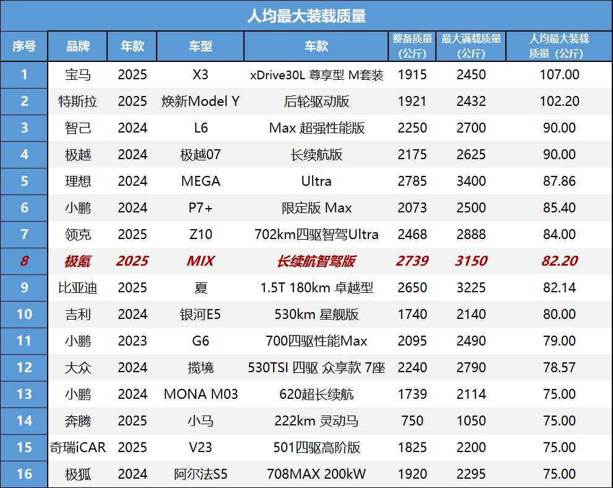
Task: Select the 530TSI 四驱 众享款 7座 cell
Action: pyautogui.click(x=316, y=368)
